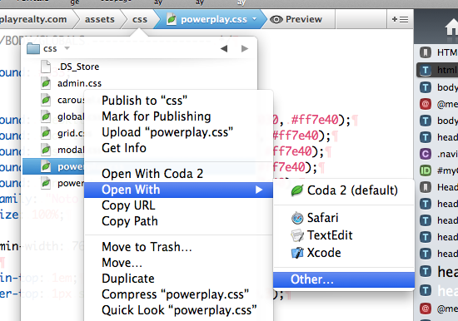Image resolution: width=458 pixels, height=321 pixels.
Task: Select admin.css in the file list
Action: (79, 83)
